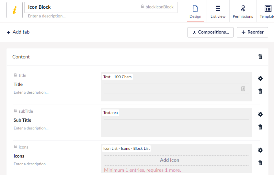Delete the Title property with trash icon
274x175 pixels.
pos(260,91)
